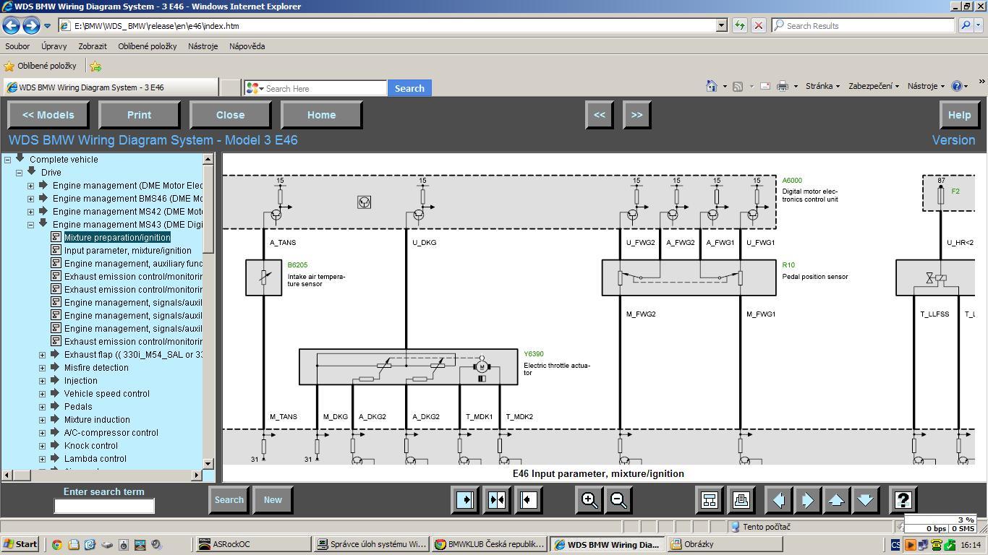Click the print diagram icon in bottom toolbar
The image size is (988, 555).
click(741, 500)
